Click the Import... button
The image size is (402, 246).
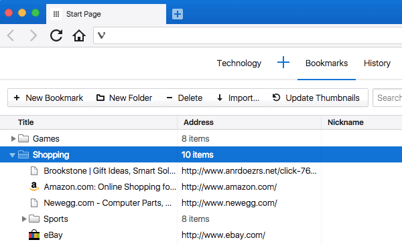(239, 98)
